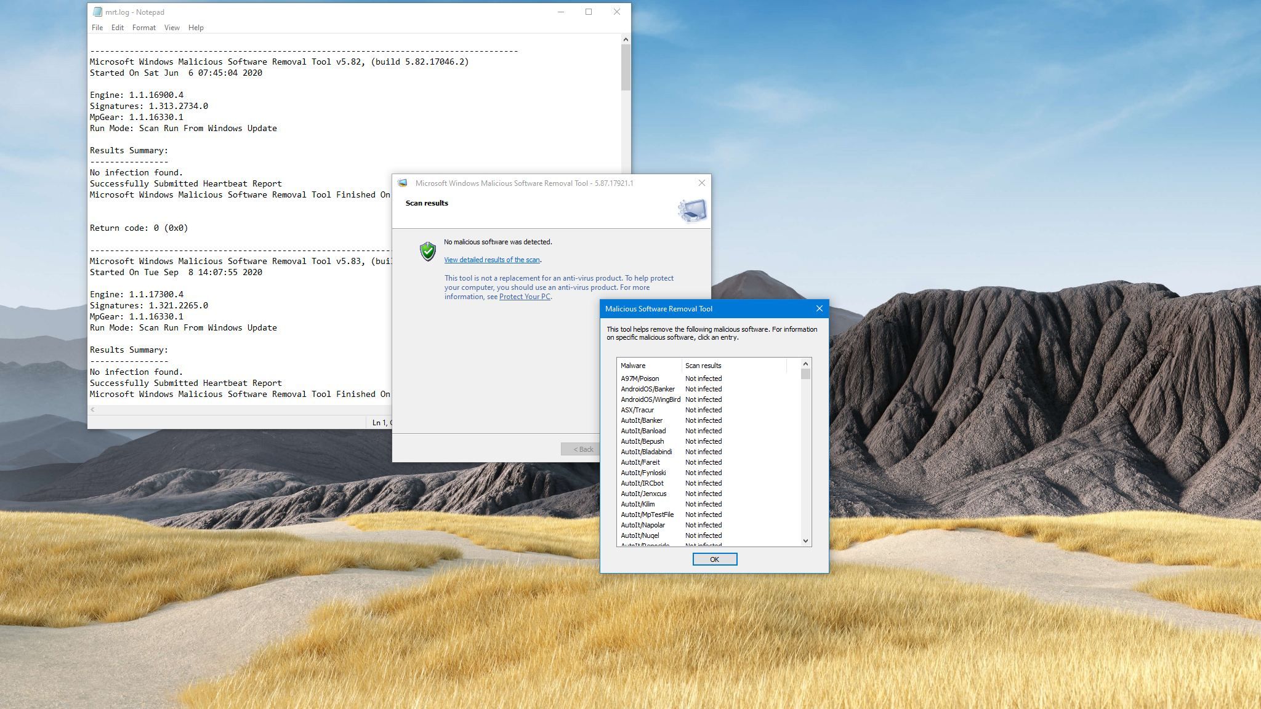
Task: Open the Help menu in Notepad
Action: pos(196,28)
